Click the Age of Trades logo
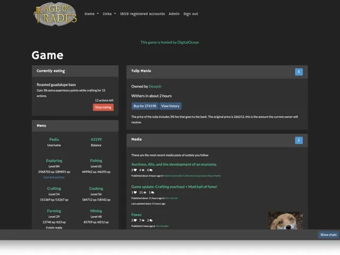Screen dimensions: 340x255 (55, 14)
